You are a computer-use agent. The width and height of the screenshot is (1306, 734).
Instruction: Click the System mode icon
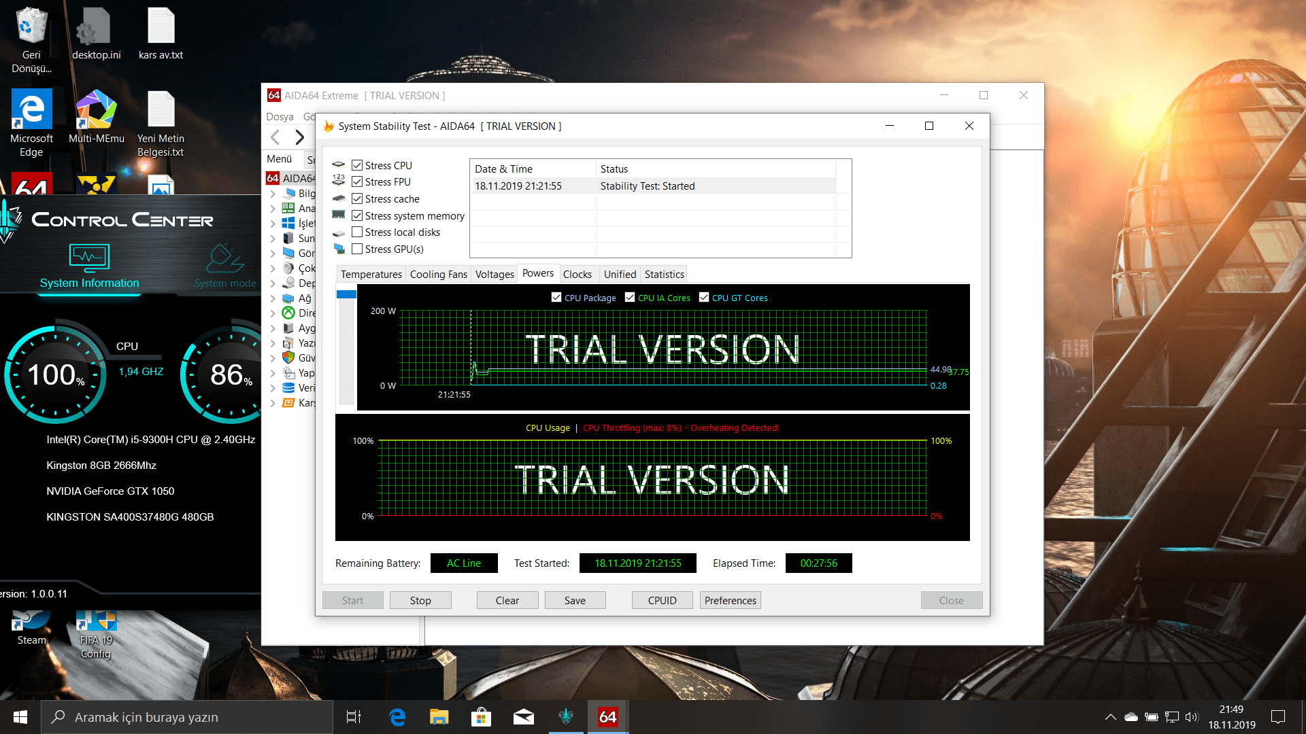coord(225,258)
